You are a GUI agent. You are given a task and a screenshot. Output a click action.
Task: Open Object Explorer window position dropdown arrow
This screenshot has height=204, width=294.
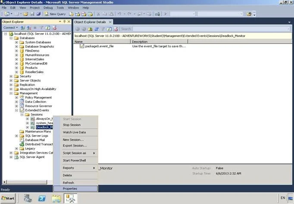(x=60, y=22)
